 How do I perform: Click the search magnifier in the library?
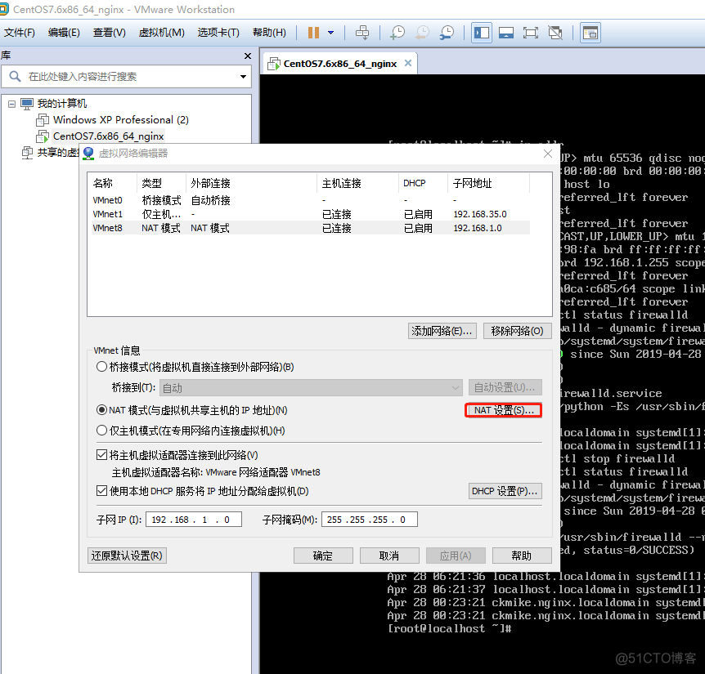(x=15, y=76)
